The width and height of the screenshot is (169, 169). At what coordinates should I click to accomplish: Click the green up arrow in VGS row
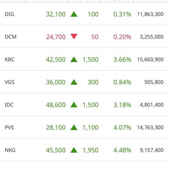[74, 82]
